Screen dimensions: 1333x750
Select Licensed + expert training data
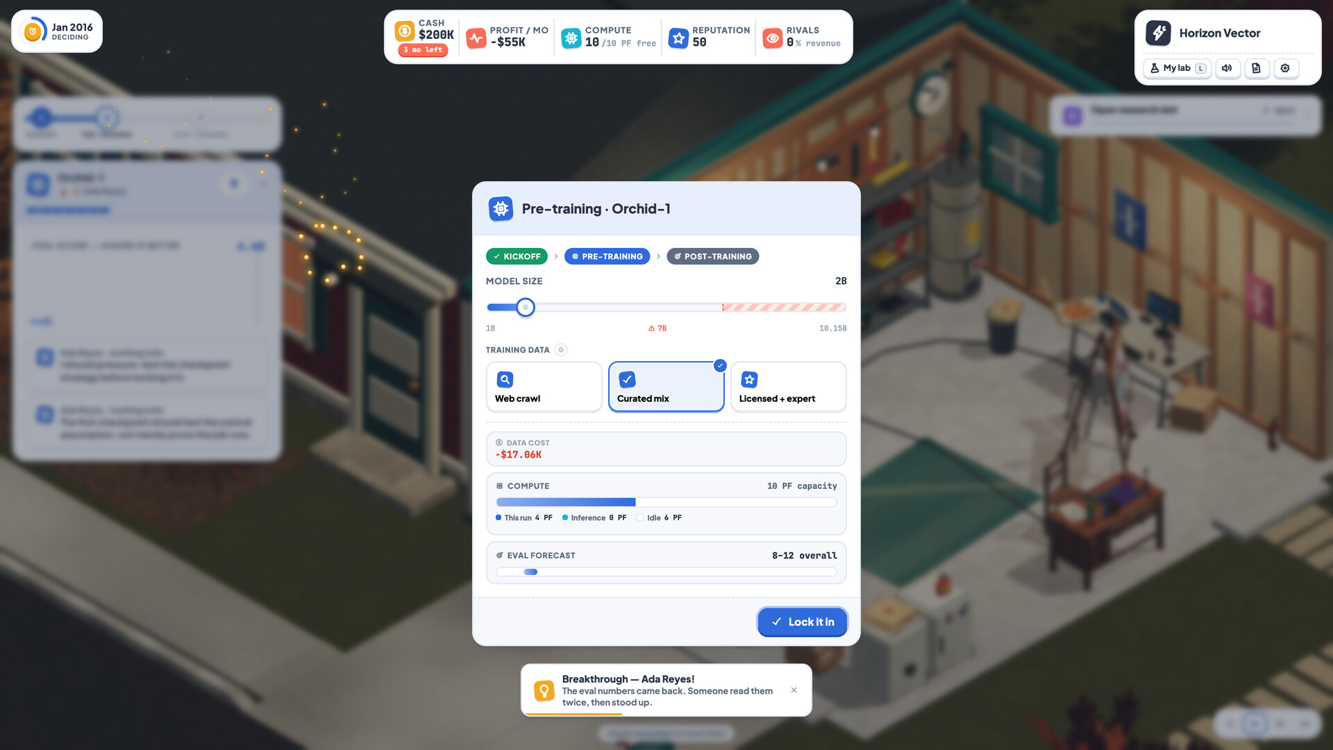click(x=788, y=387)
